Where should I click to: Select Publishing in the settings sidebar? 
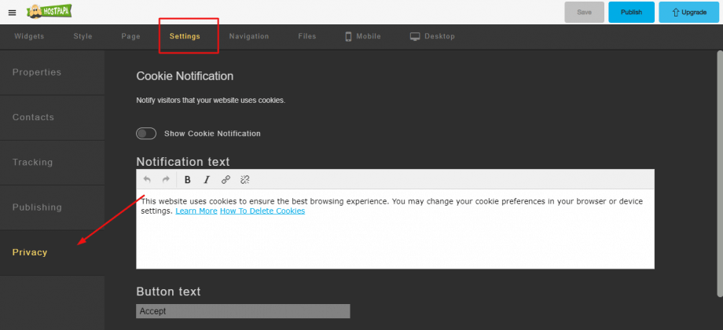click(52, 208)
